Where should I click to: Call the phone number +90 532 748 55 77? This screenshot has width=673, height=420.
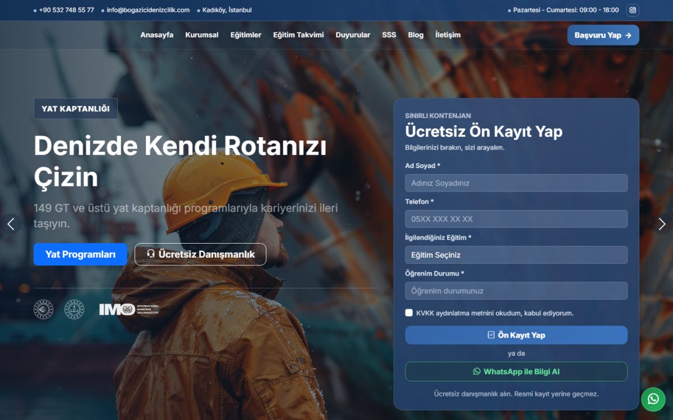click(x=66, y=10)
